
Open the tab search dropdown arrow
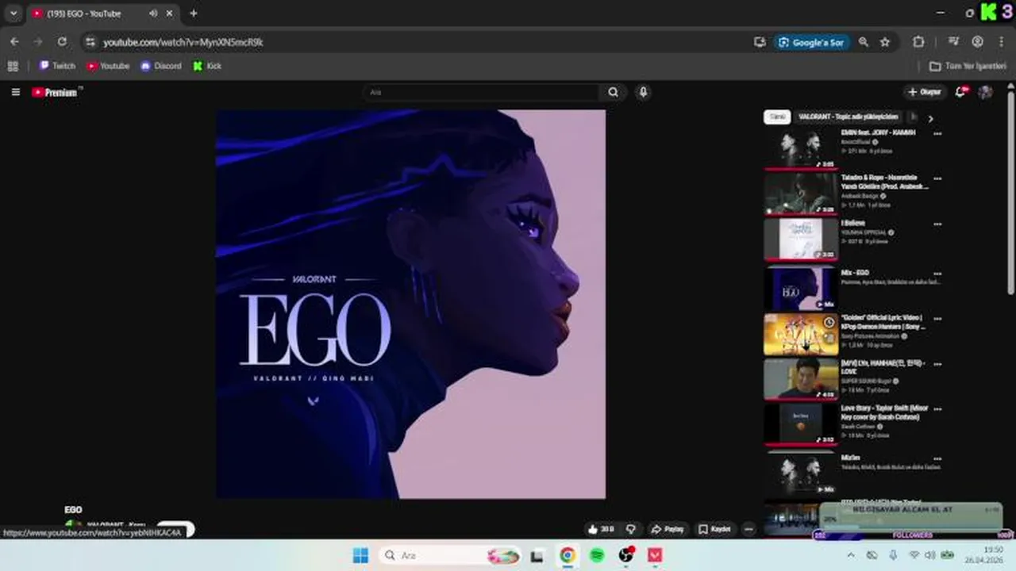coord(13,13)
